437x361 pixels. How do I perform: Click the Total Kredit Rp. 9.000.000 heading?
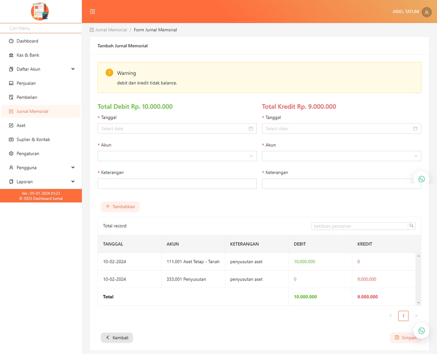299,107
